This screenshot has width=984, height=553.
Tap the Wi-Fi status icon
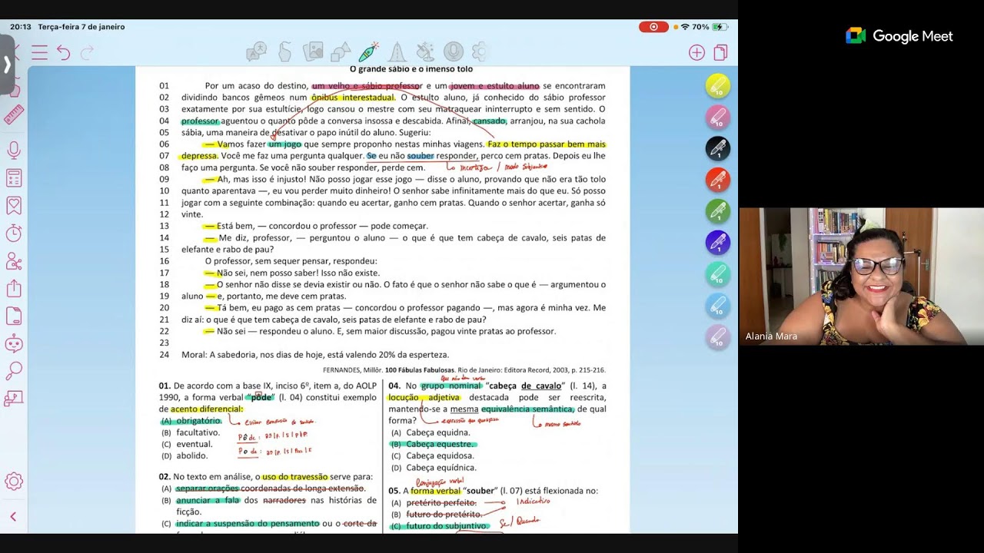pos(685,27)
